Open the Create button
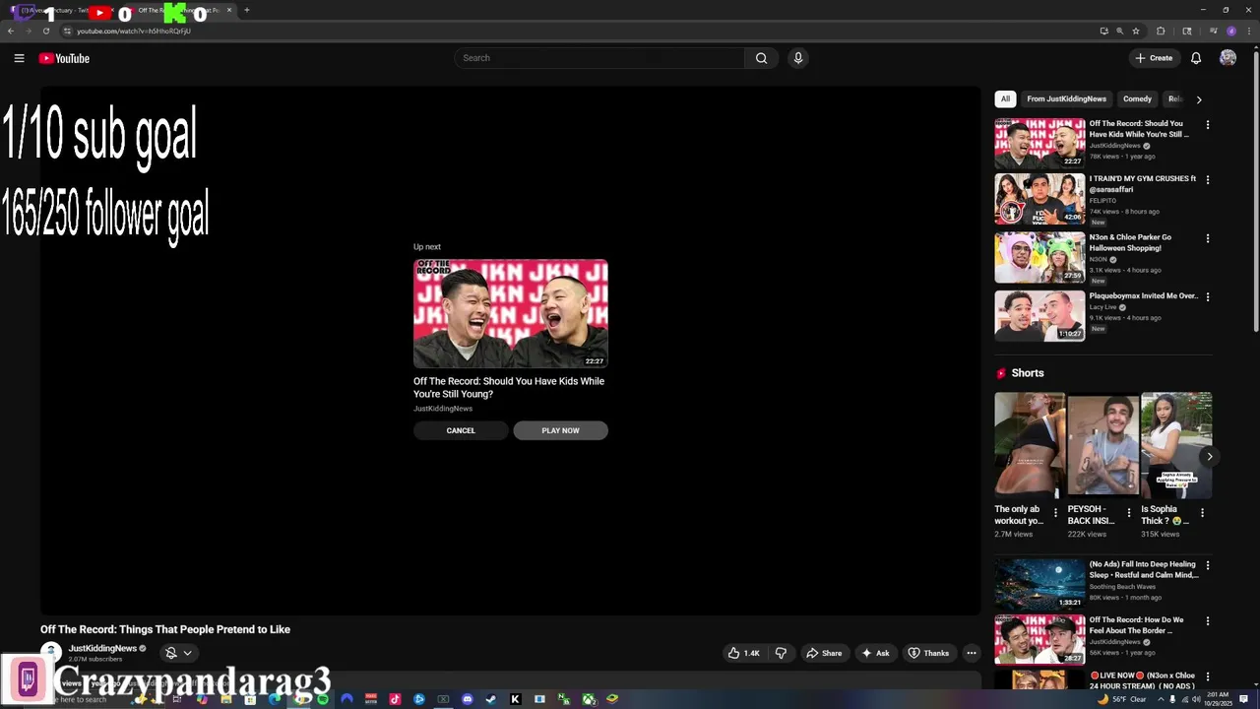The width and height of the screenshot is (1260, 709). pyautogui.click(x=1154, y=58)
